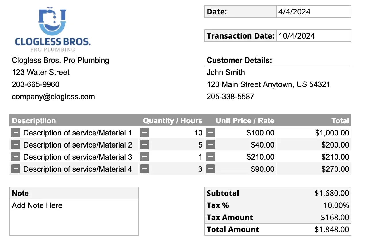This screenshot has width=365, height=242.
Task: Click minus icon beside service/Material 2 description
Action: [x=16, y=145]
